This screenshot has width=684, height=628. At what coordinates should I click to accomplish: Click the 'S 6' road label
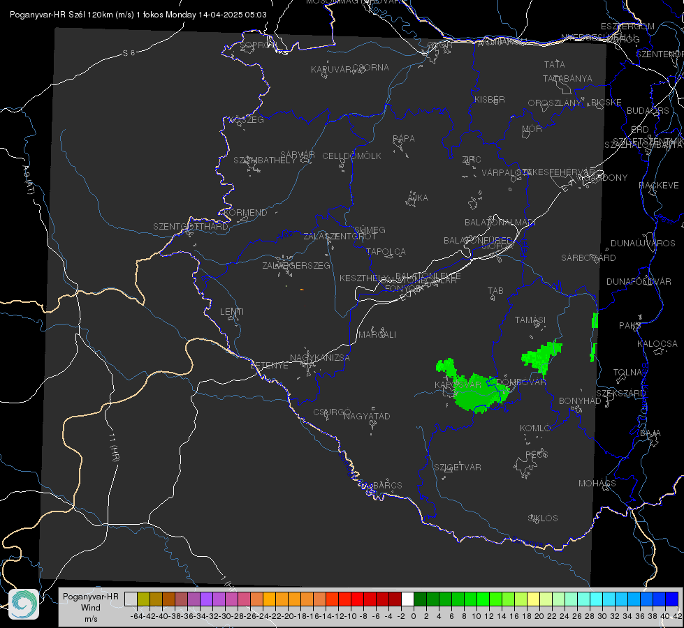pos(129,53)
